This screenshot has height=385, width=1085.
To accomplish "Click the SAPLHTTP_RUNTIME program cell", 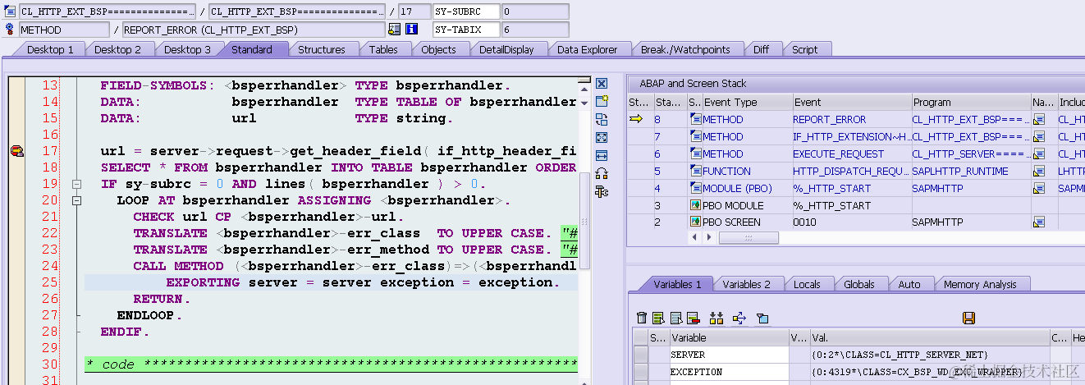I will [x=971, y=172].
